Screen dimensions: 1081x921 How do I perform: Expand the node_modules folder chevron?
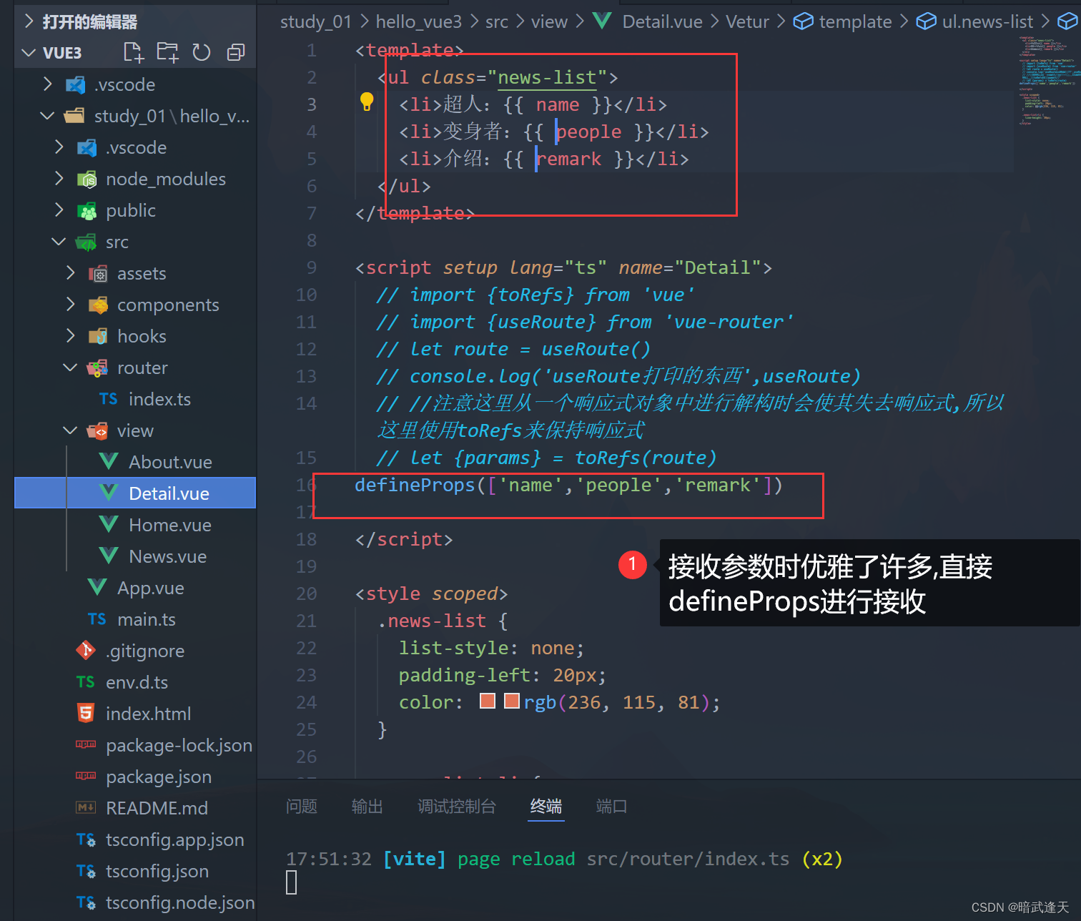[59, 179]
